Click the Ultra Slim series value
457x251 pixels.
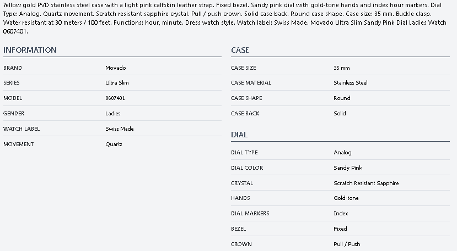[x=117, y=83]
